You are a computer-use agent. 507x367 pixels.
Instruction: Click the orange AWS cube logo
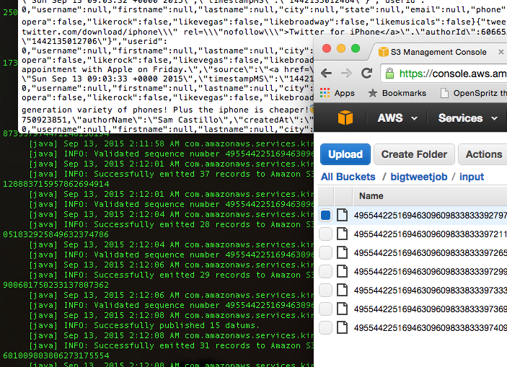tap(345, 118)
